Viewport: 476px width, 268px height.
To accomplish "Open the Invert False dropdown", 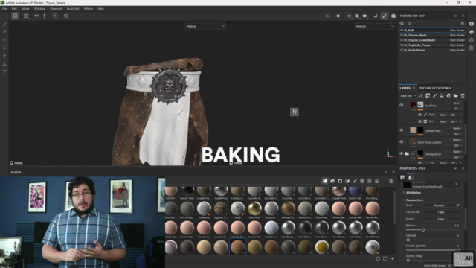I will click(441, 219).
